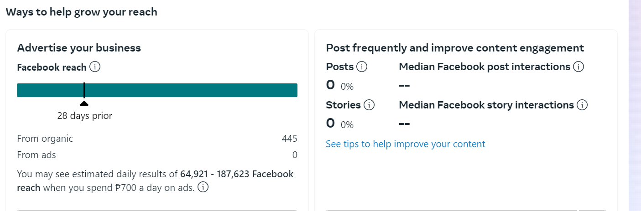Open the Posts info tooltip icon
Screen dimensions: 641x211
(362, 67)
